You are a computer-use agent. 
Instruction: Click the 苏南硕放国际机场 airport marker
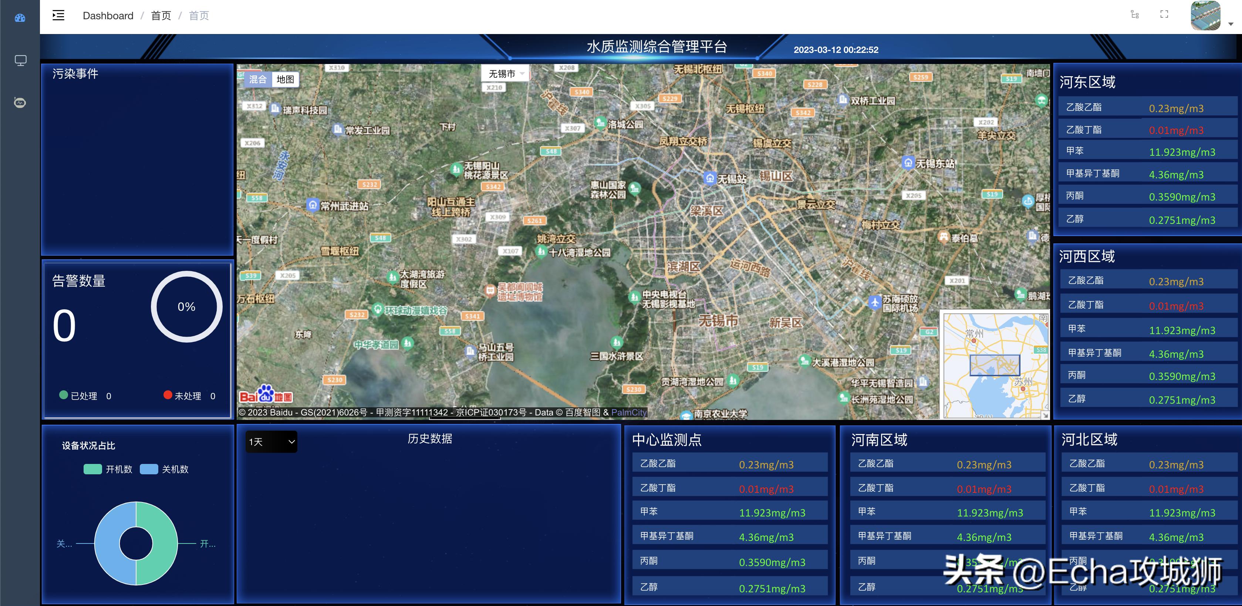tap(875, 302)
